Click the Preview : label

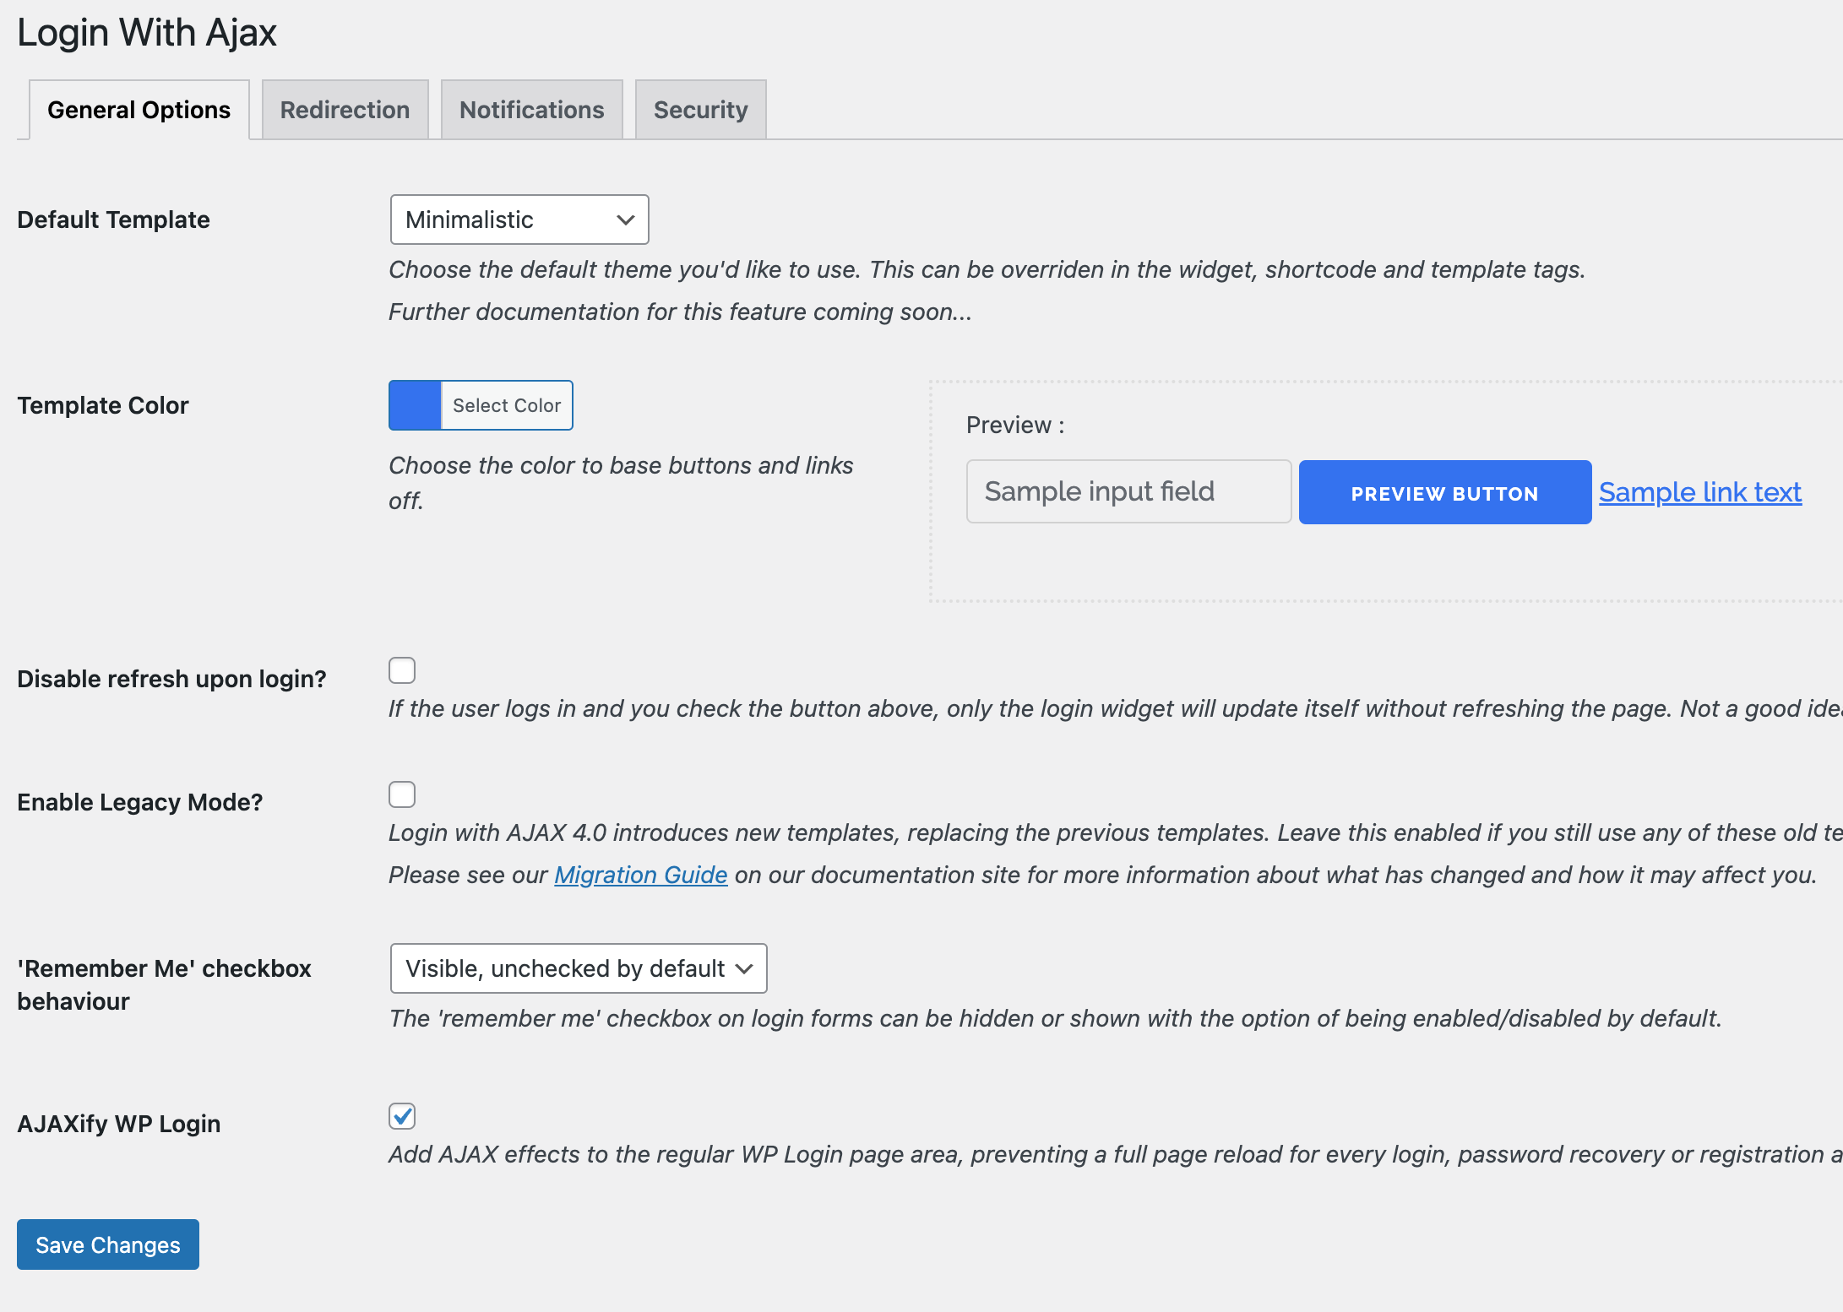coord(1015,425)
